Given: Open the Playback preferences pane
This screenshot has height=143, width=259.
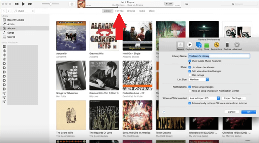Looking at the screenshot, I should point(190,46).
